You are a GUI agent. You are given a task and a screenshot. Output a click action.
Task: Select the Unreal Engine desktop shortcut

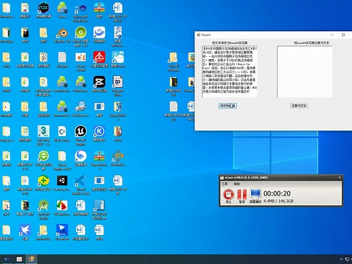click(x=81, y=131)
